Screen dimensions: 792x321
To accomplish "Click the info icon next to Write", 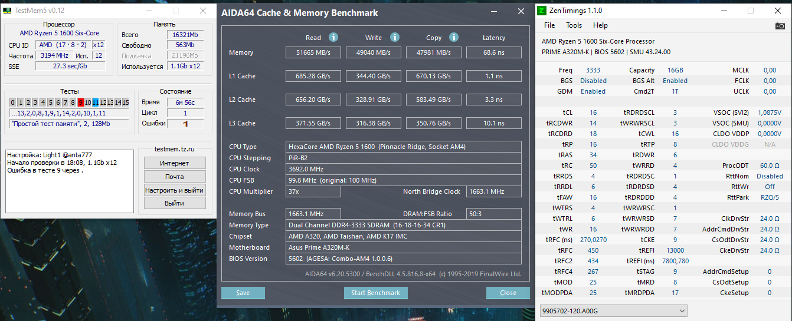I will tap(394, 37).
